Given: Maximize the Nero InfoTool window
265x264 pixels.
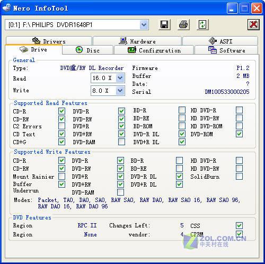Looking at the screenshot, I should (244, 8).
